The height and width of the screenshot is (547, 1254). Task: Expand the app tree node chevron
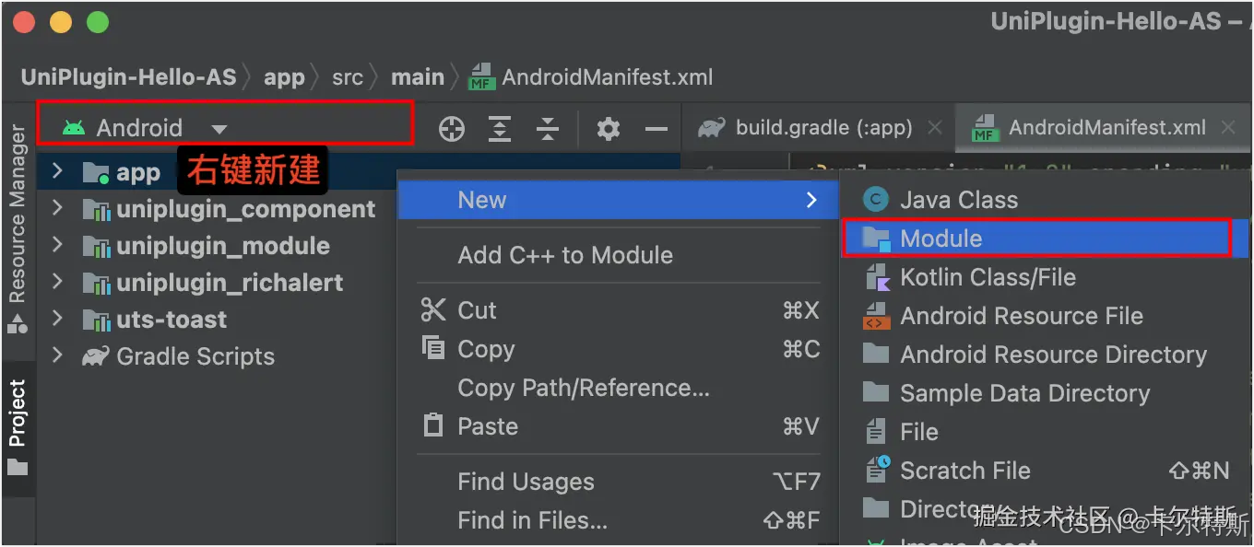click(57, 171)
